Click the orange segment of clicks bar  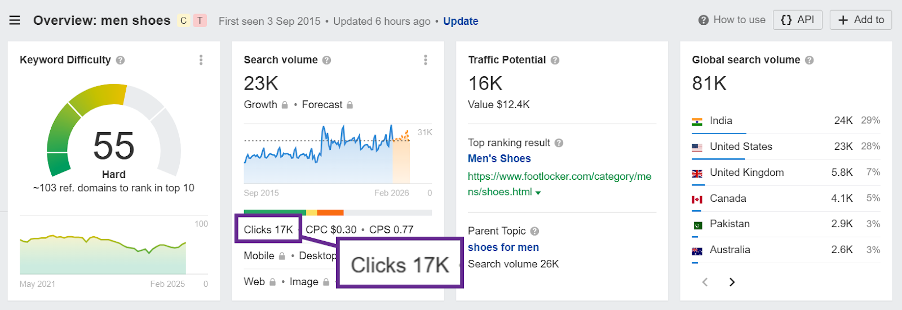(330, 212)
